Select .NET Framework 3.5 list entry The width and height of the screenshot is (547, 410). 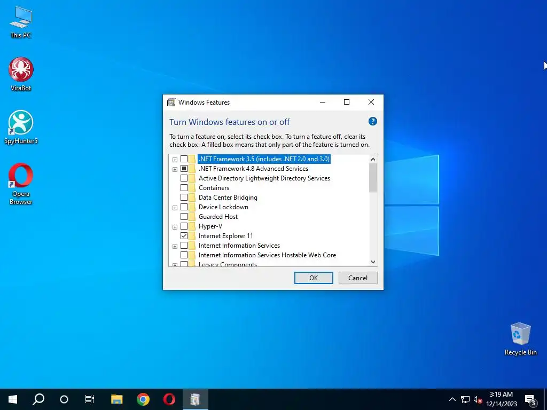264,159
